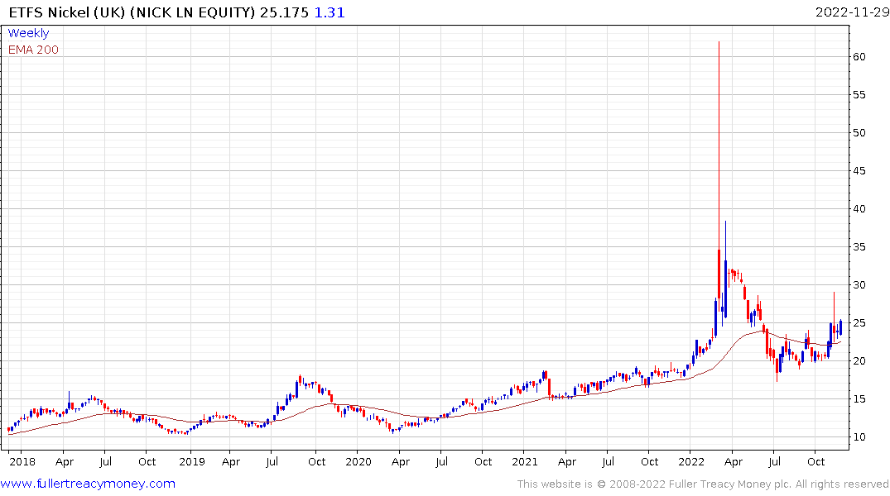Click the 20 price axis label
Viewport: 890px width, 496px height.
click(x=859, y=361)
